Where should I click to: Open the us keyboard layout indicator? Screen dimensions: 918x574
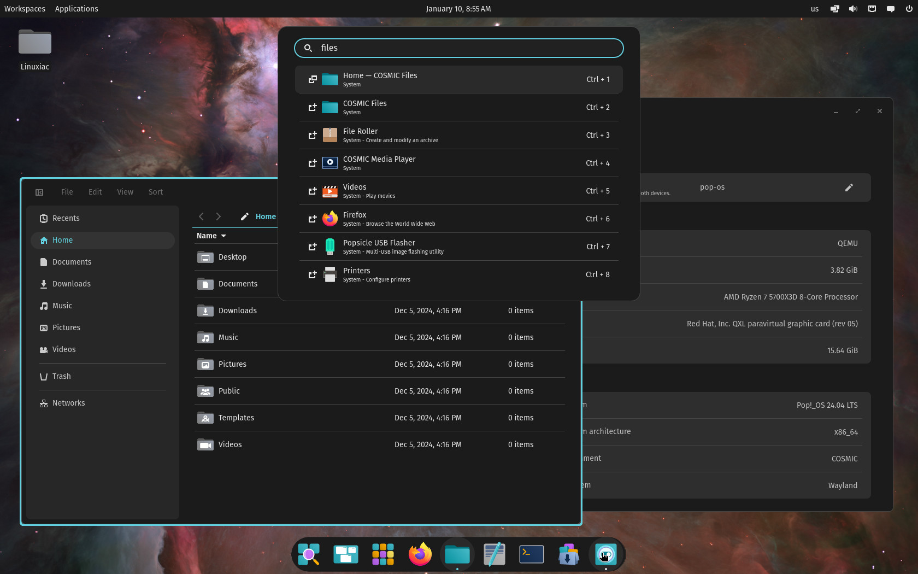[x=815, y=9]
